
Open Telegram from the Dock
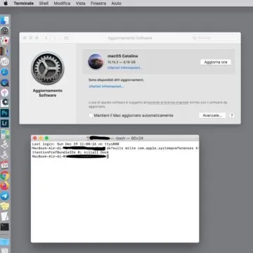coord(4,196)
